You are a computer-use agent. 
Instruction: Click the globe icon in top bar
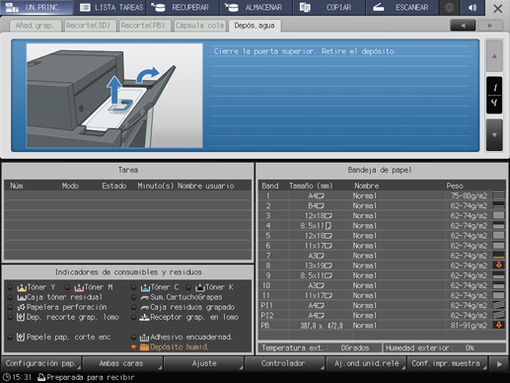(450, 7)
